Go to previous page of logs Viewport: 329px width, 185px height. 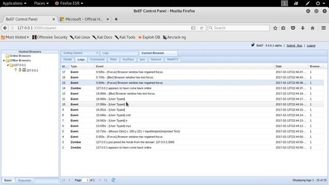[x=69, y=180]
